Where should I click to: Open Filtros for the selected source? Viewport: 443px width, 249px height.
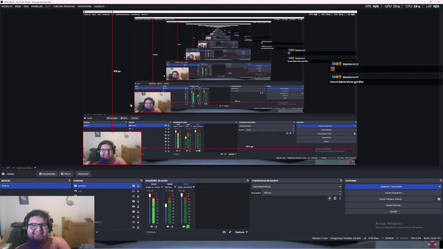click(66, 174)
